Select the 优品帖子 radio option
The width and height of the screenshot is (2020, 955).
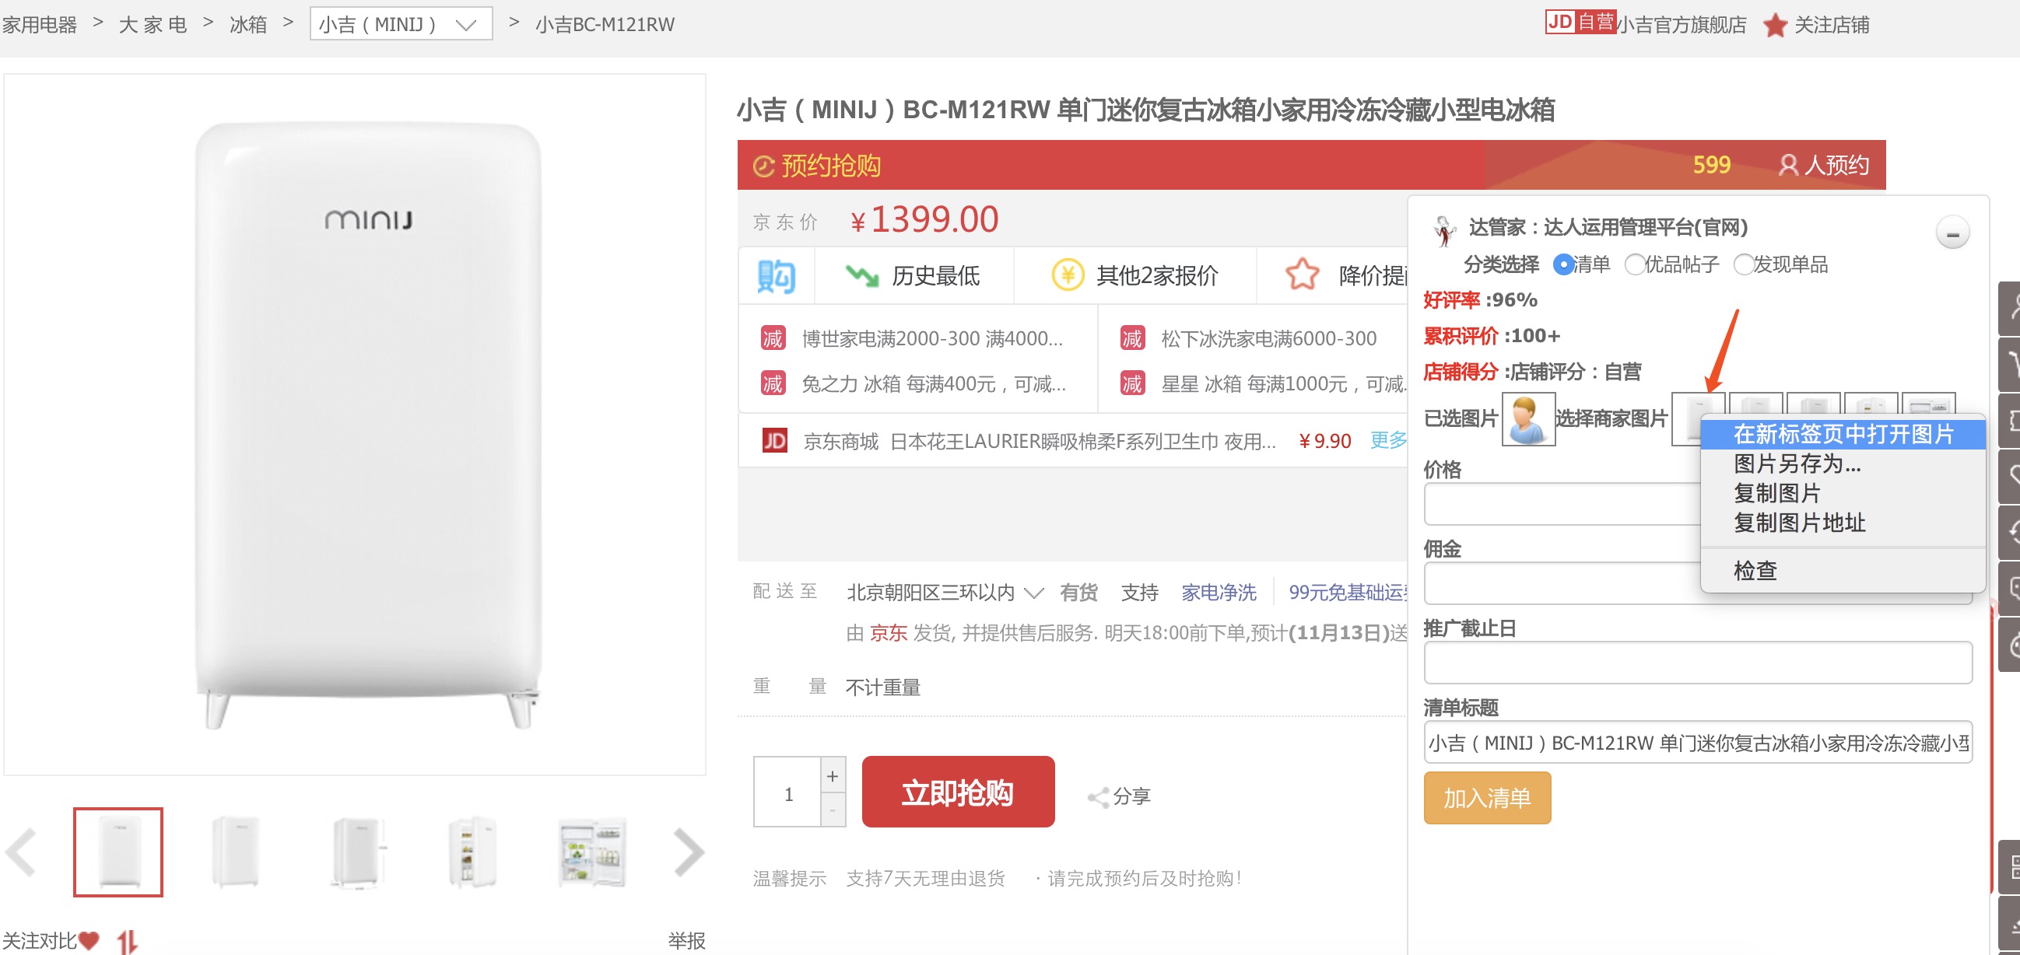click(1635, 264)
